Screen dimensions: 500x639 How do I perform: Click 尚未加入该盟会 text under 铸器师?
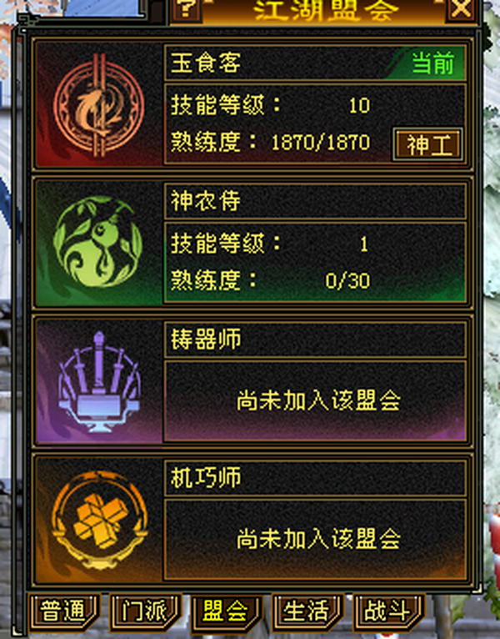click(x=318, y=400)
